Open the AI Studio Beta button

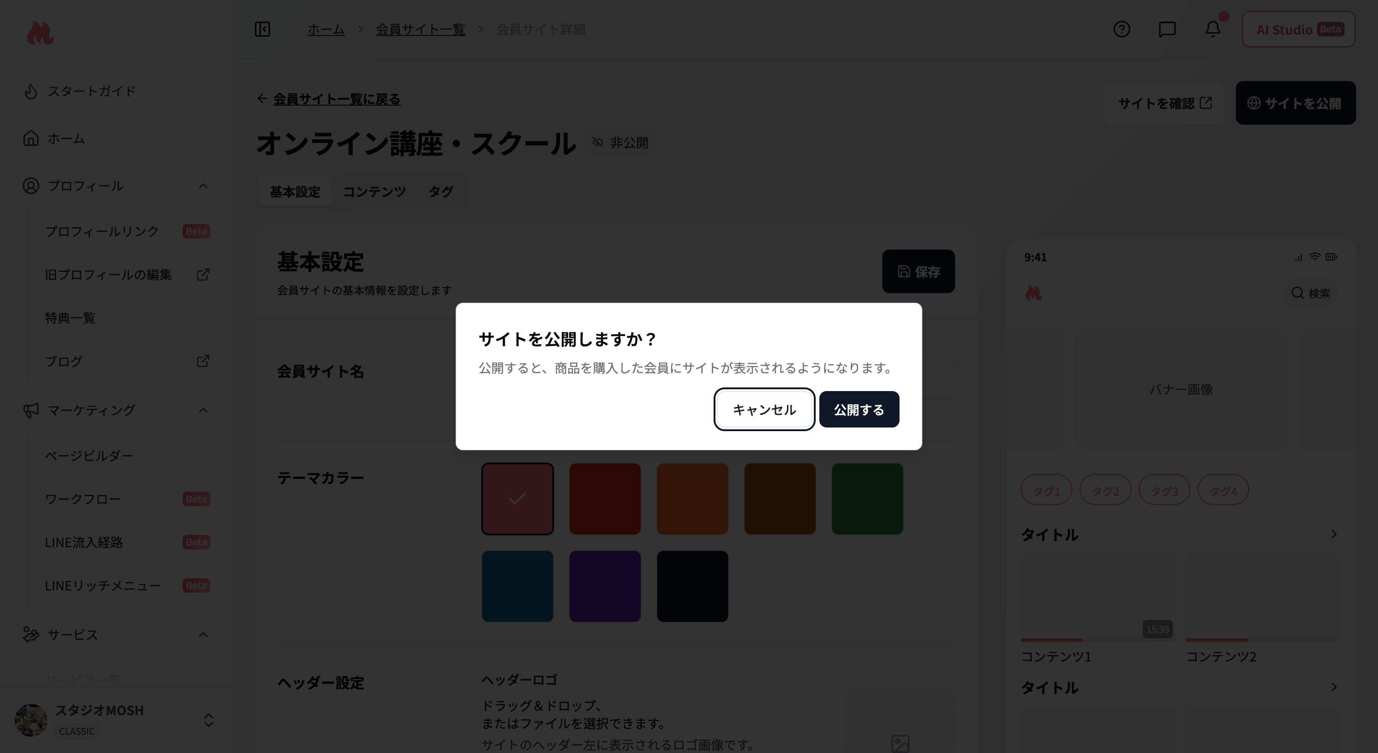pos(1298,30)
